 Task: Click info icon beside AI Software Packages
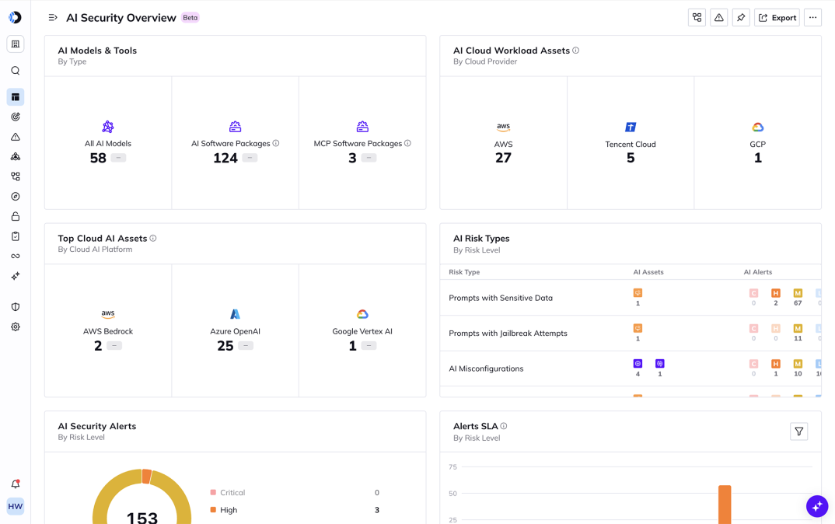coord(276,143)
